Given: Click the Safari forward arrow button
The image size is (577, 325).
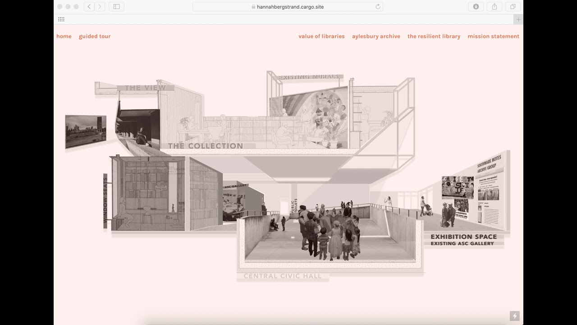Looking at the screenshot, I should [x=100, y=6].
